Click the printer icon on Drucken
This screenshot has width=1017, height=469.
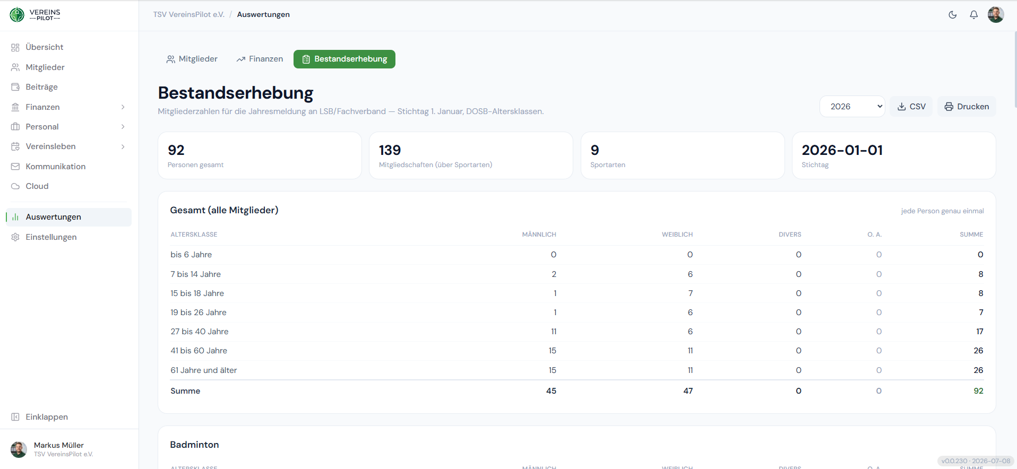(x=949, y=107)
